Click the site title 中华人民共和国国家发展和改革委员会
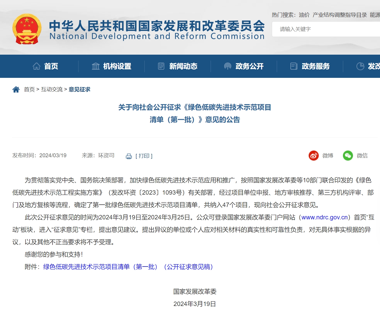Viewport: 380px width, 315px height. click(157, 26)
